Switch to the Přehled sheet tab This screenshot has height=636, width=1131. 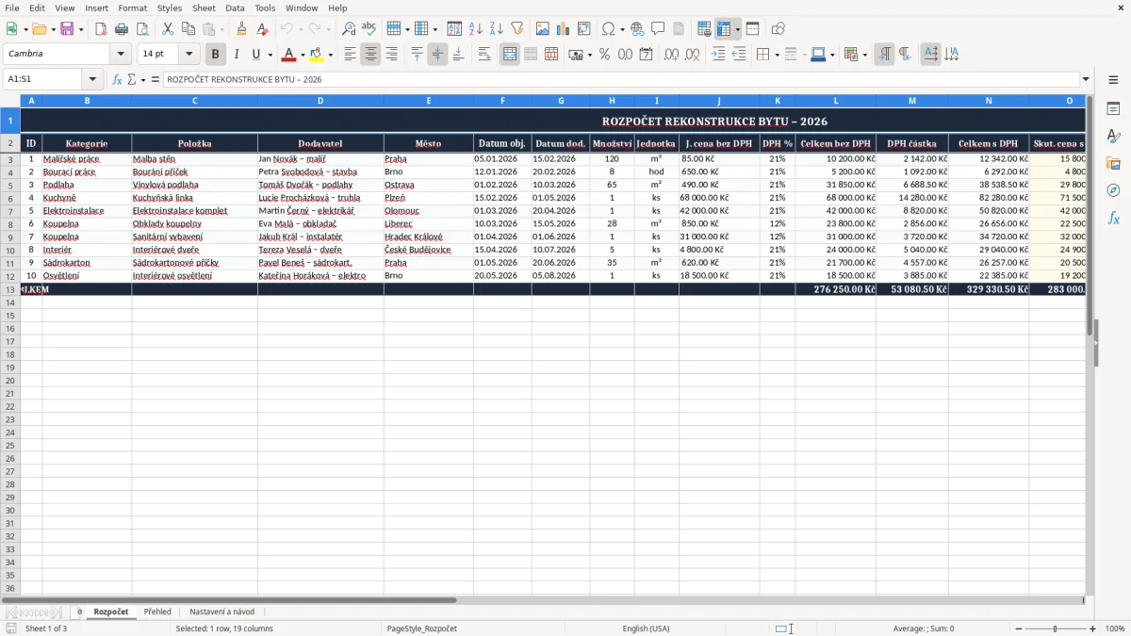click(157, 612)
